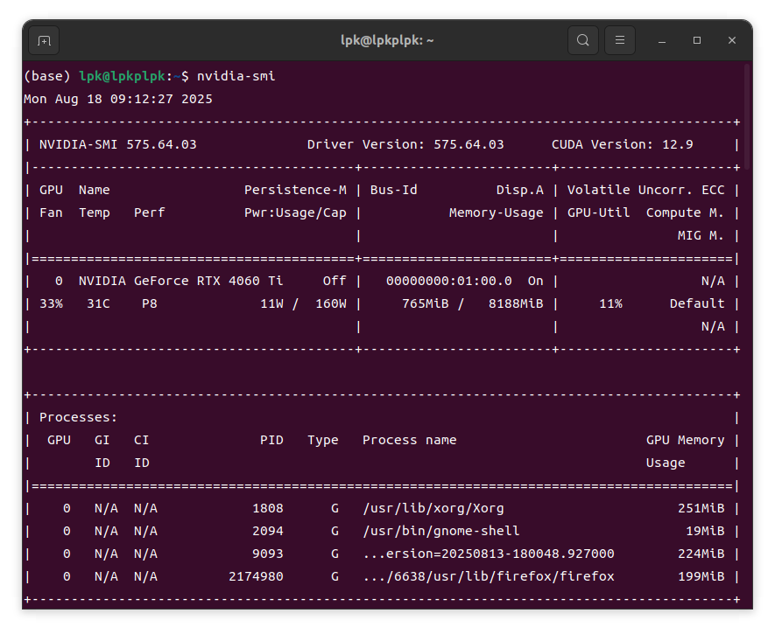Click the fan value 33%
775x634 pixels.
[51, 303]
